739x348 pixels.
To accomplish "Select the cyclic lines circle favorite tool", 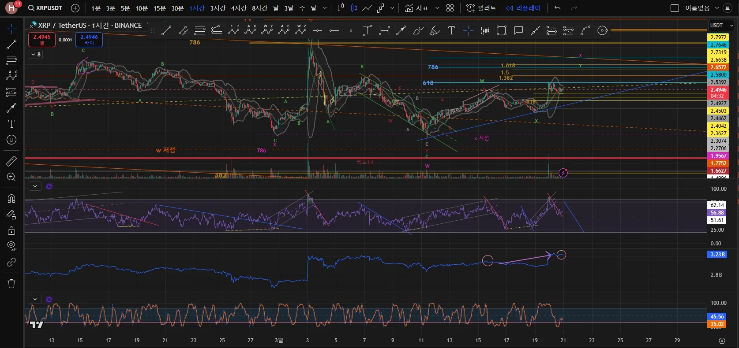I will [602, 30].
